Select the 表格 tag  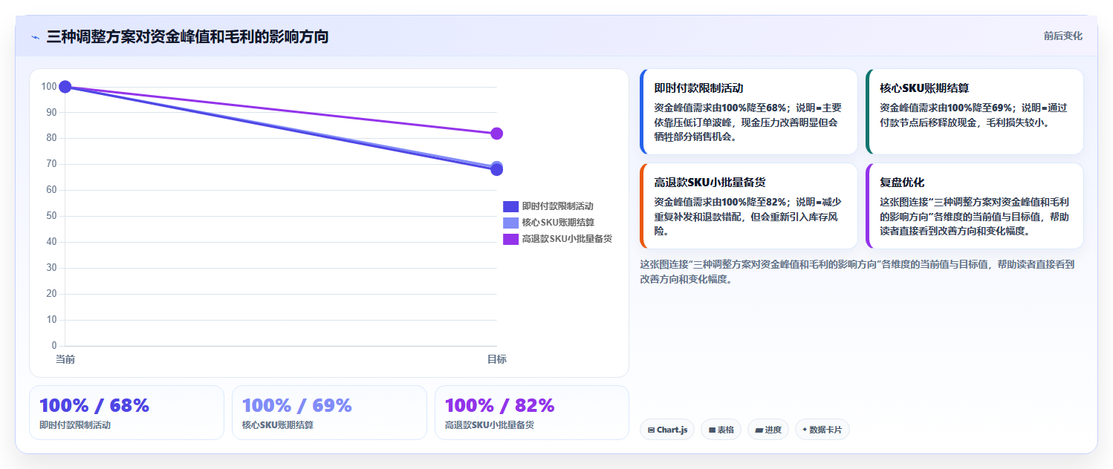(721, 430)
